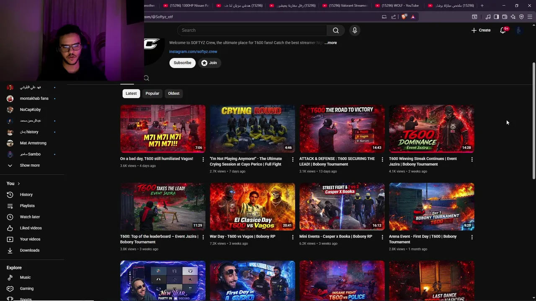Open more actions for ATTACK & DEFENSE video
This screenshot has width=536, height=301.
coord(382,159)
